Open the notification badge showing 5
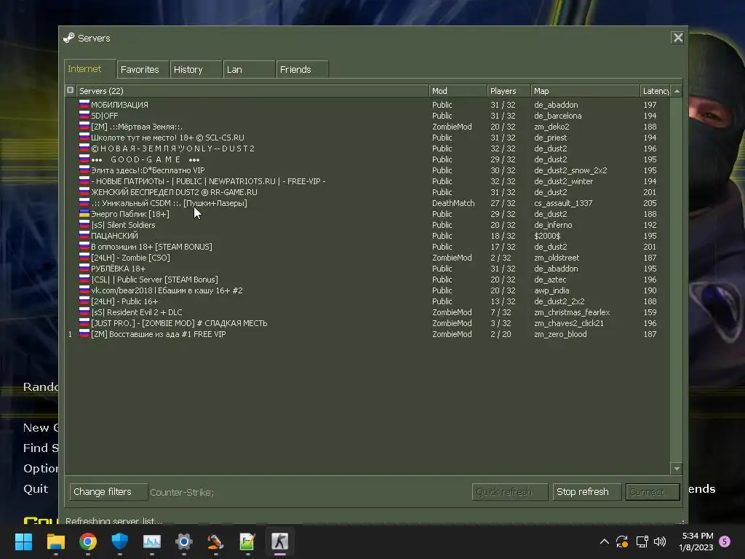745x559 pixels. [x=725, y=542]
